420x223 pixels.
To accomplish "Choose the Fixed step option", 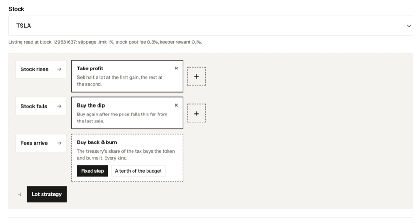I will [x=92, y=171].
